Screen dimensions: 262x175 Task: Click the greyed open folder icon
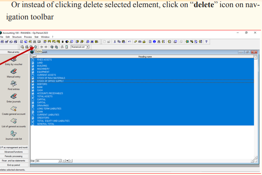tap(109, 42)
